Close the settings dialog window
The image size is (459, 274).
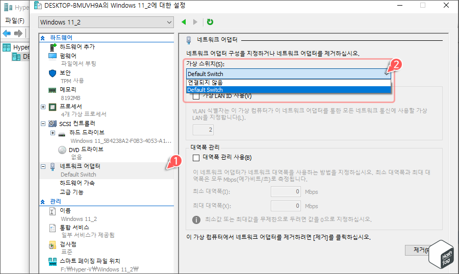[x=446, y=5]
